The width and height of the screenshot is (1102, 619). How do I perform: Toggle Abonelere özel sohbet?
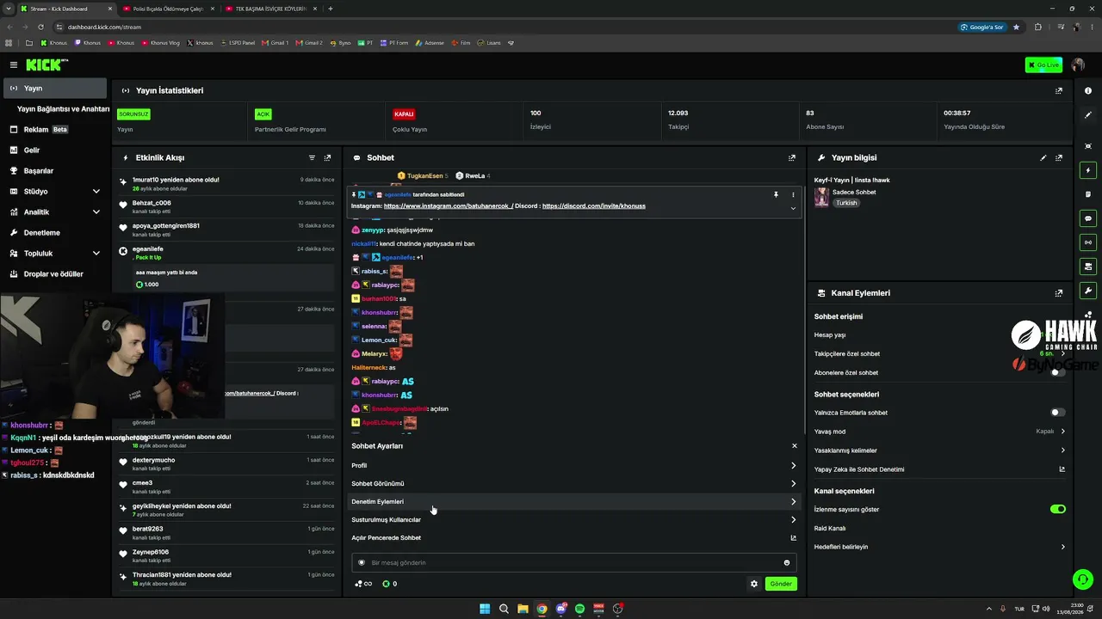[1057, 373]
